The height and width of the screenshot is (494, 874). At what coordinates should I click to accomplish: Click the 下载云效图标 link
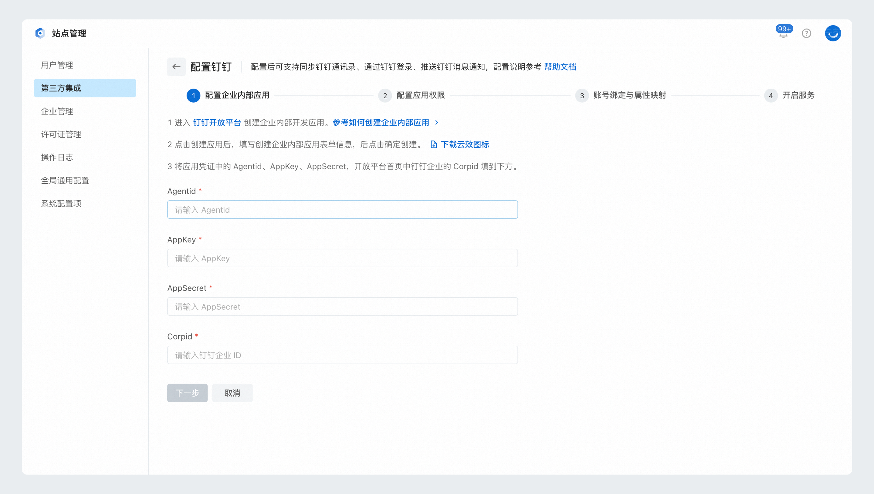point(465,144)
